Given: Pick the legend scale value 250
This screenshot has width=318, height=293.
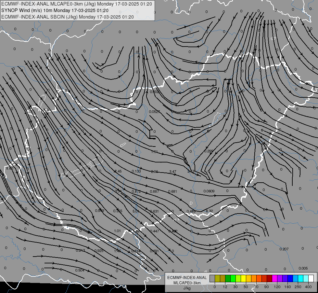Looking at the screenshot, I should 298,287.
